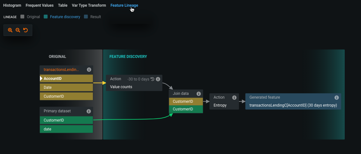361x154 pixels.
Task: Select the Result color swatch square
Action: tap(86, 17)
